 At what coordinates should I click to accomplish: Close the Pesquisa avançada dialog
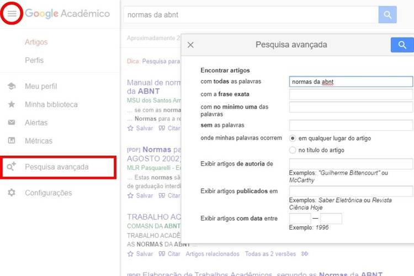(x=190, y=45)
